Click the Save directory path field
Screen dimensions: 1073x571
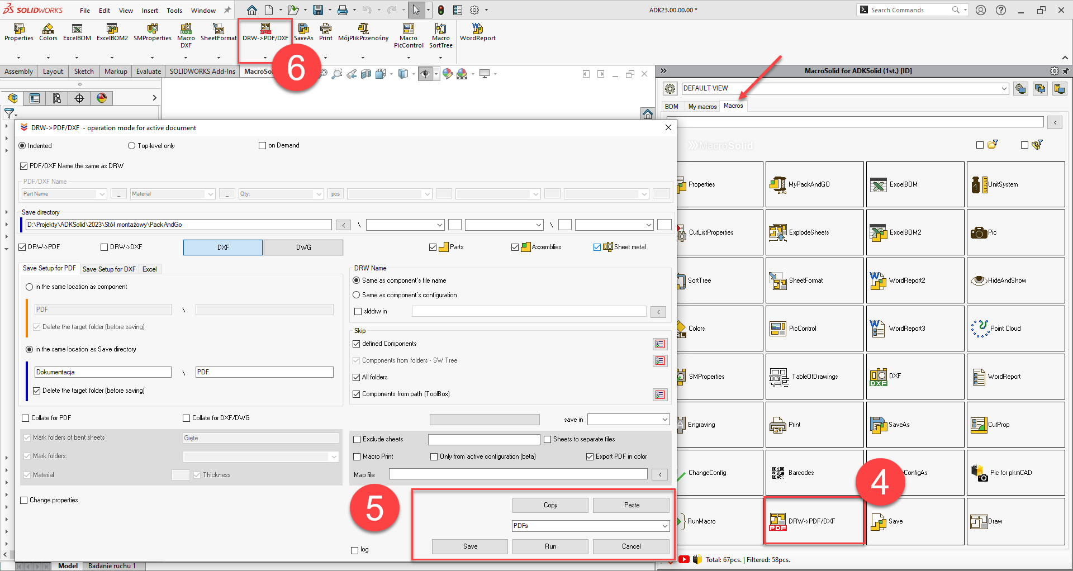[179, 225]
